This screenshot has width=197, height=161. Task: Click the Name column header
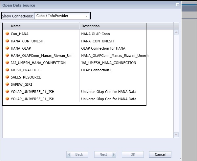(x=41, y=26)
